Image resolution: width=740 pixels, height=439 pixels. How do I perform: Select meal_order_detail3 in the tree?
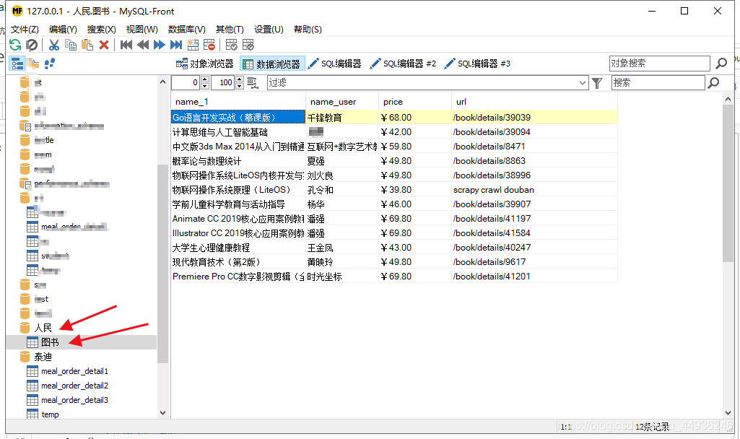point(74,400)
